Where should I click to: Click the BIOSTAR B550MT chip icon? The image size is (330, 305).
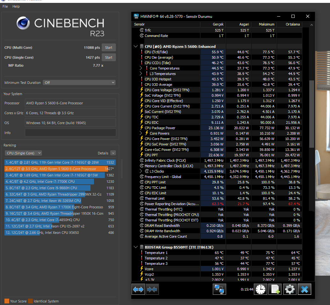[142, 247]
